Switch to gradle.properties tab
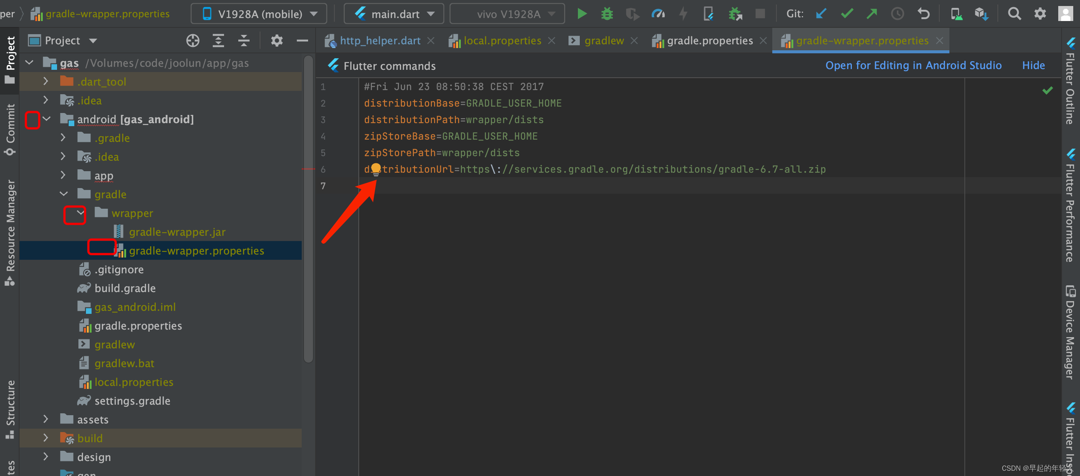1080x476 pixels. tap(709, 41)
